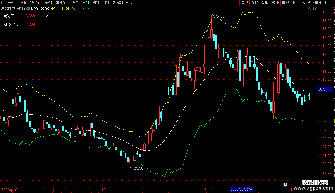Select the 日线 daily chart tab
This screenshot has width=335, height=193.
point(86,3)
